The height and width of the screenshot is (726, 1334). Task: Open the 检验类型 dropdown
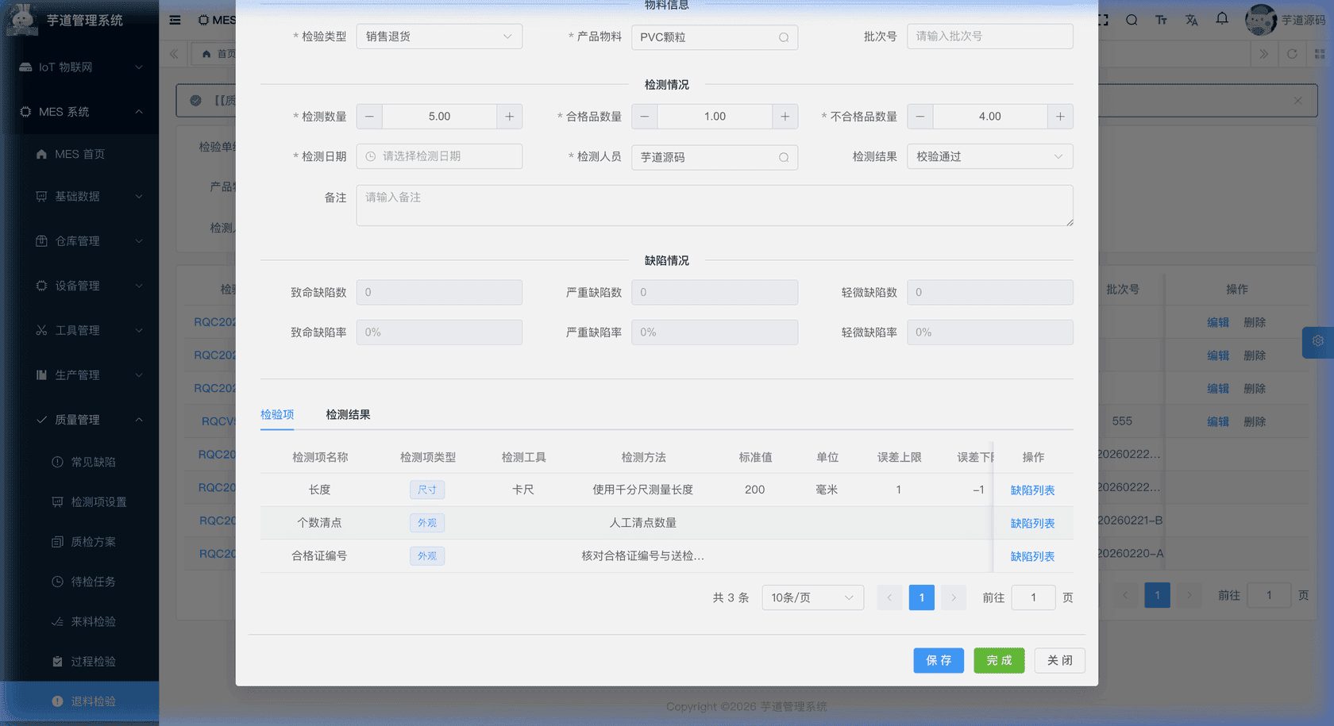click(x=439, y=36)
